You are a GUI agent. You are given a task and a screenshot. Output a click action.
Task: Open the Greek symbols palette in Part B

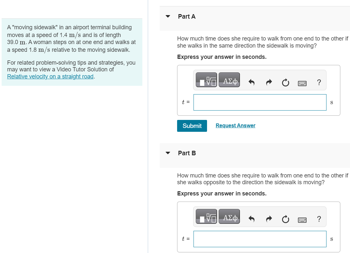pos(229,216)
